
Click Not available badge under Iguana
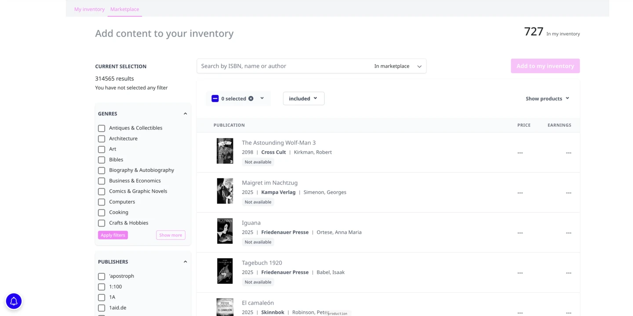[x=258, y=242]
